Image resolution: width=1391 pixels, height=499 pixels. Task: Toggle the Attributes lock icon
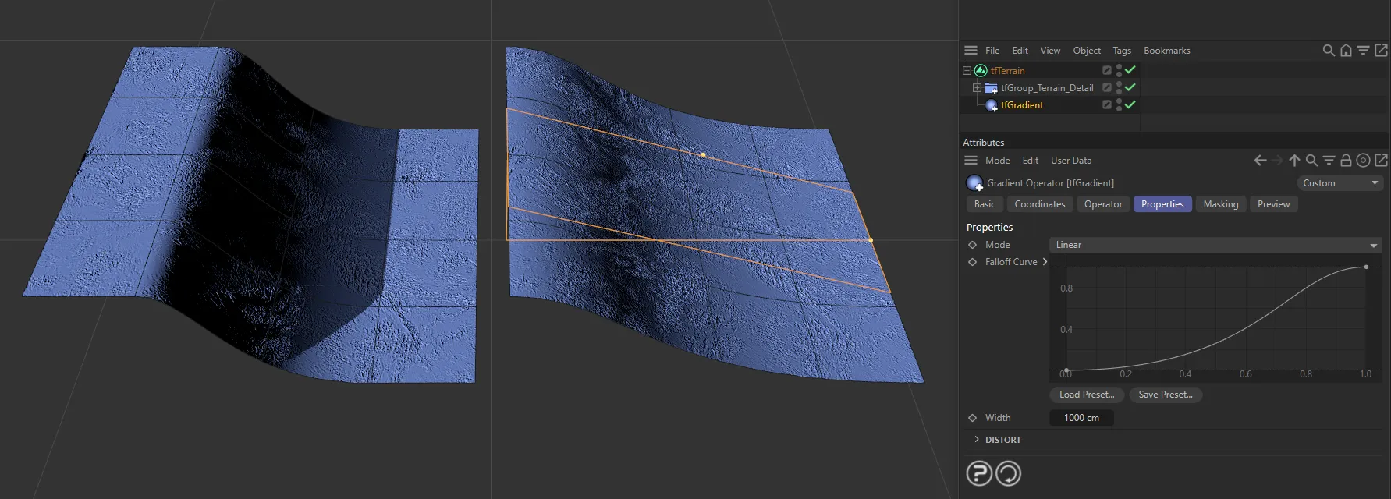pyautogui.click(x=1346, y=160)
